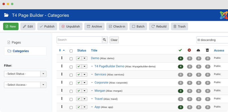
Task: Open published count badge 4 for T4 PageBuilder Demo
Action: coord(180,67)
